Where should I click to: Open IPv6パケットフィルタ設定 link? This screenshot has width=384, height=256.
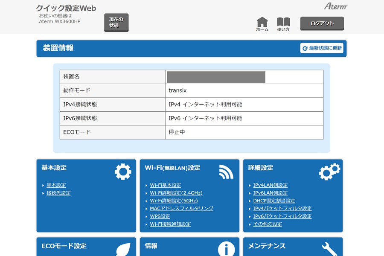tap(282, 216)
